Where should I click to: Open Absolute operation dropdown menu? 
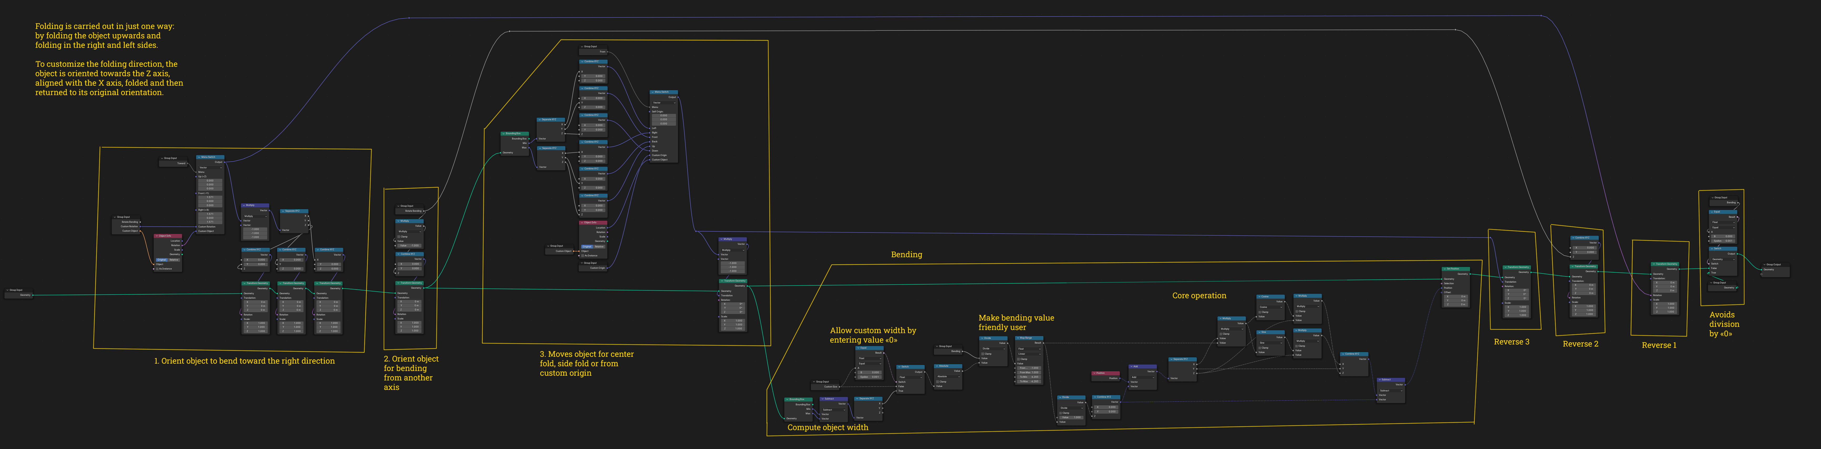point(948,377)
